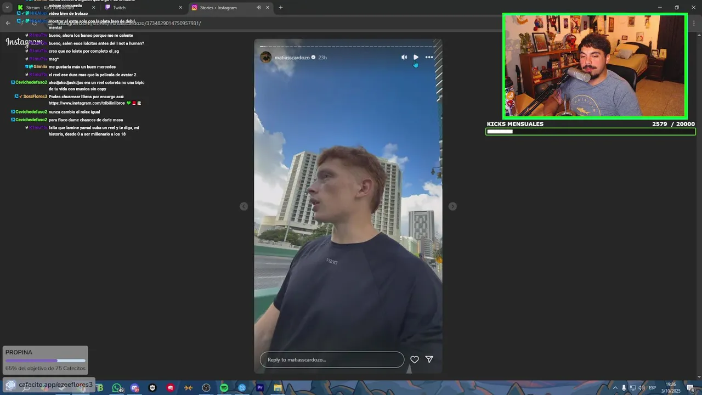Show hidden system tray icons

(615, 388)
